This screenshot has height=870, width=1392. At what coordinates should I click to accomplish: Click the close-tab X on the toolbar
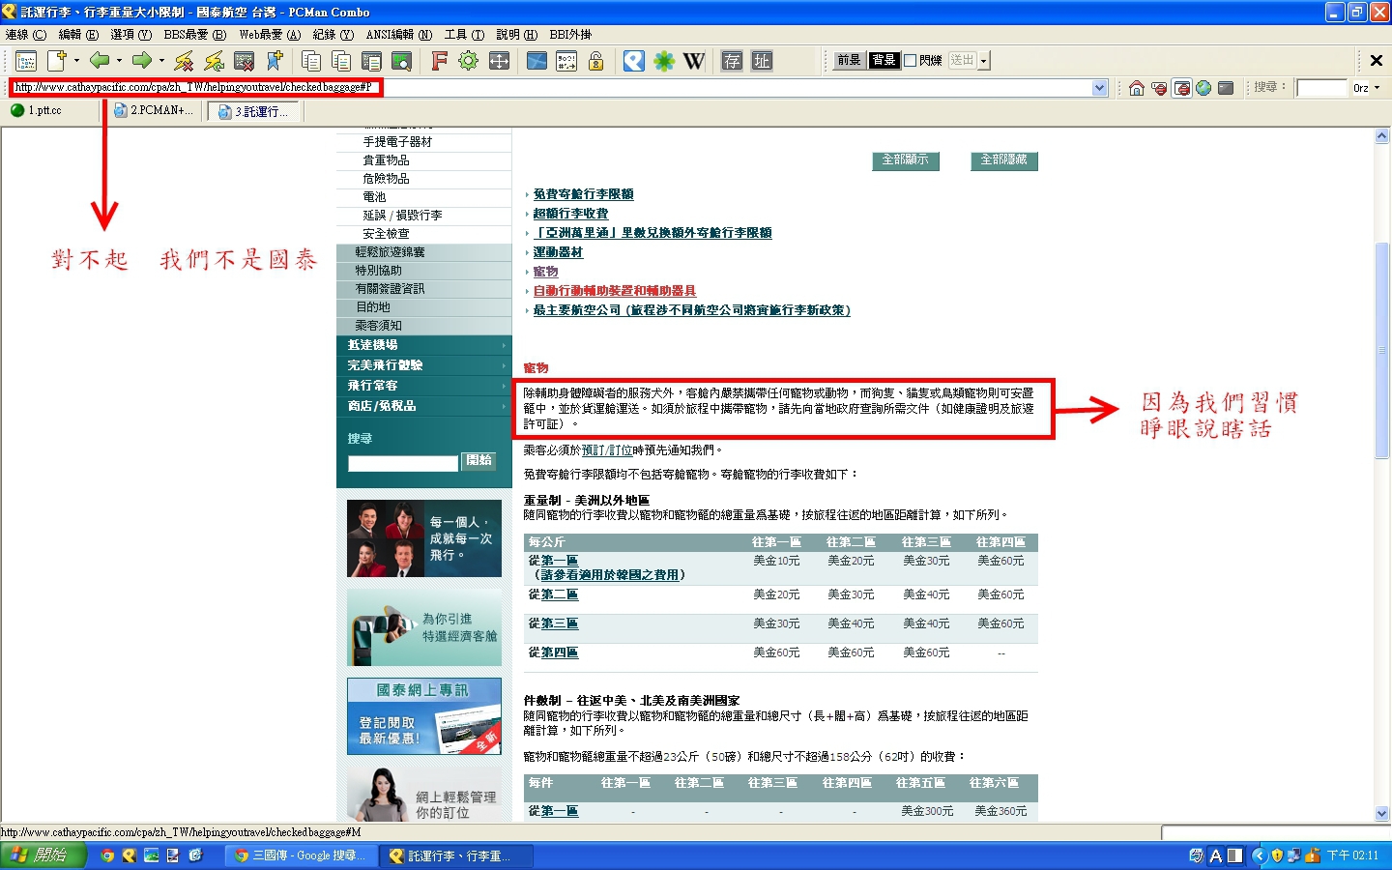1377,61
